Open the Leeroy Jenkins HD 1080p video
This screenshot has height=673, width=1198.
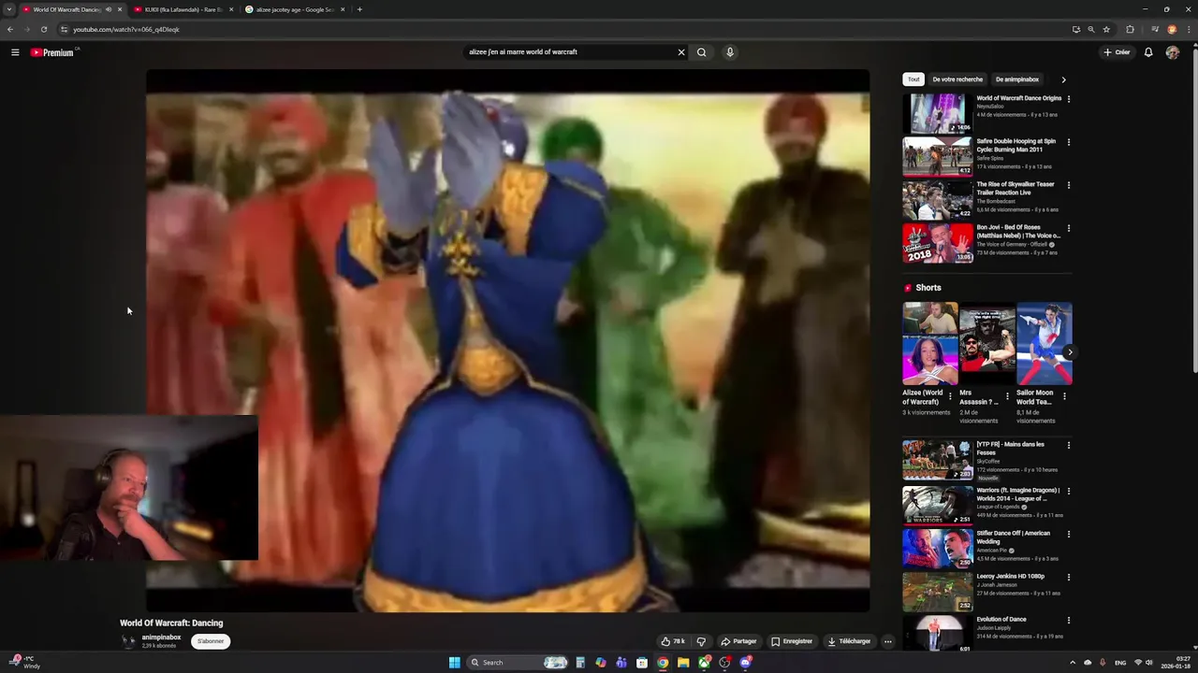(938, 591)
